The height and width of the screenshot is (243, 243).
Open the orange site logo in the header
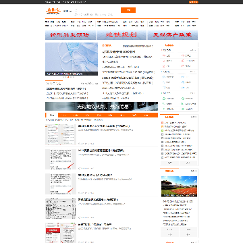[53, 11]
